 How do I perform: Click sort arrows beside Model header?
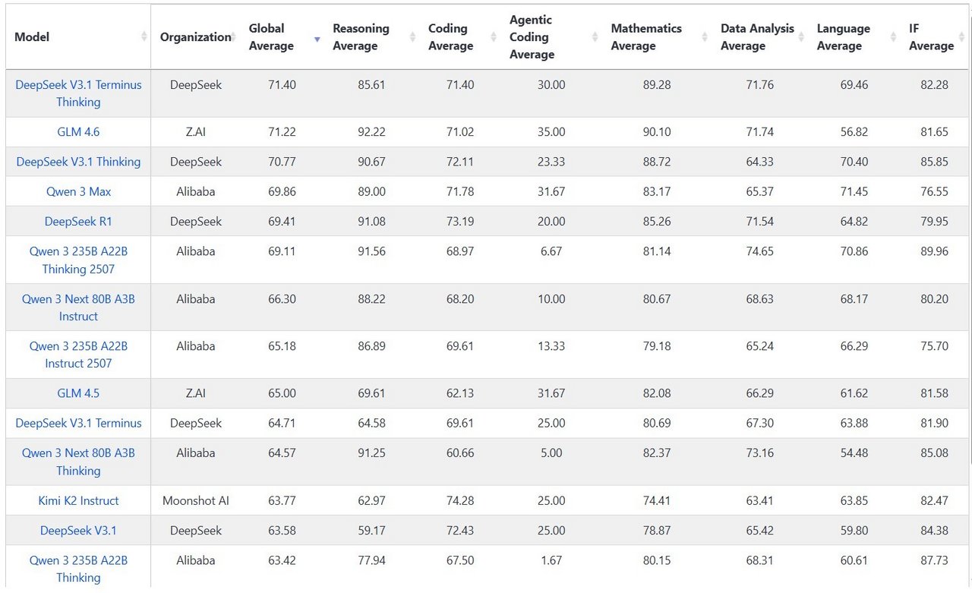144,37
